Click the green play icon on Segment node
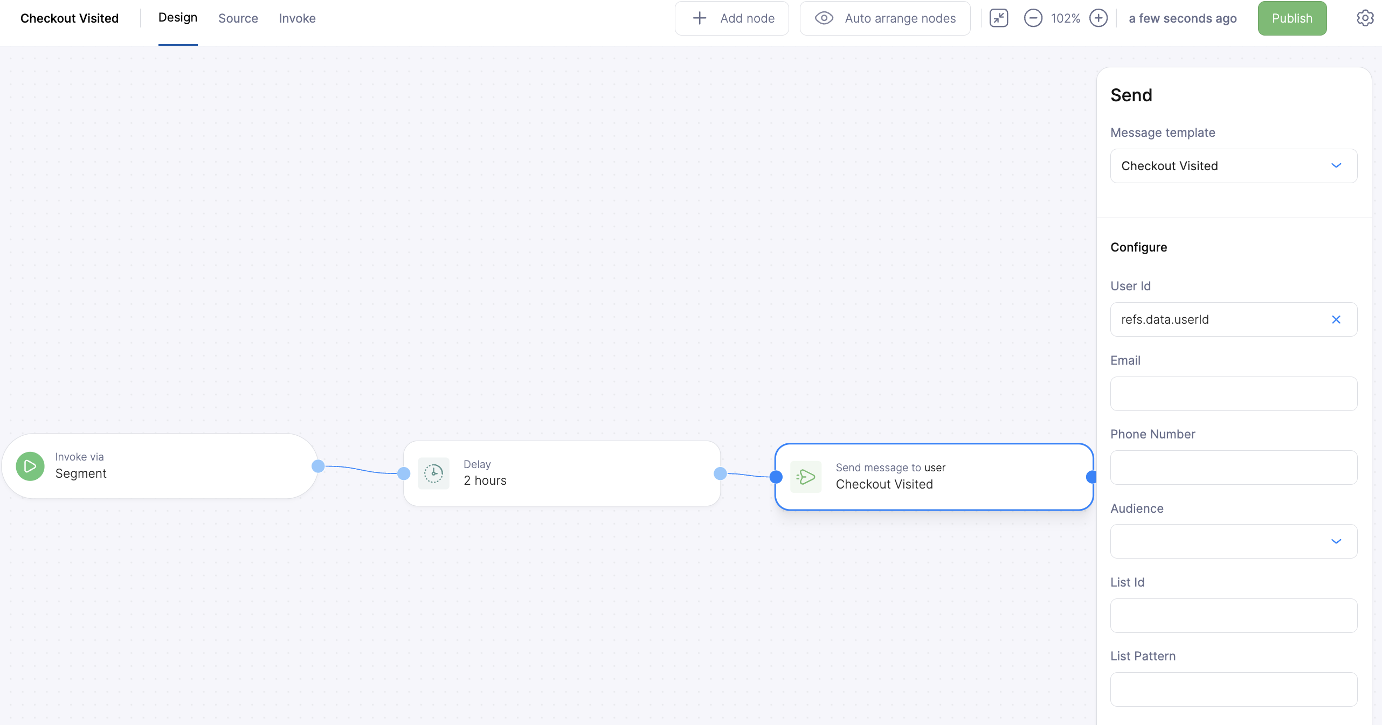 point(30,466)
